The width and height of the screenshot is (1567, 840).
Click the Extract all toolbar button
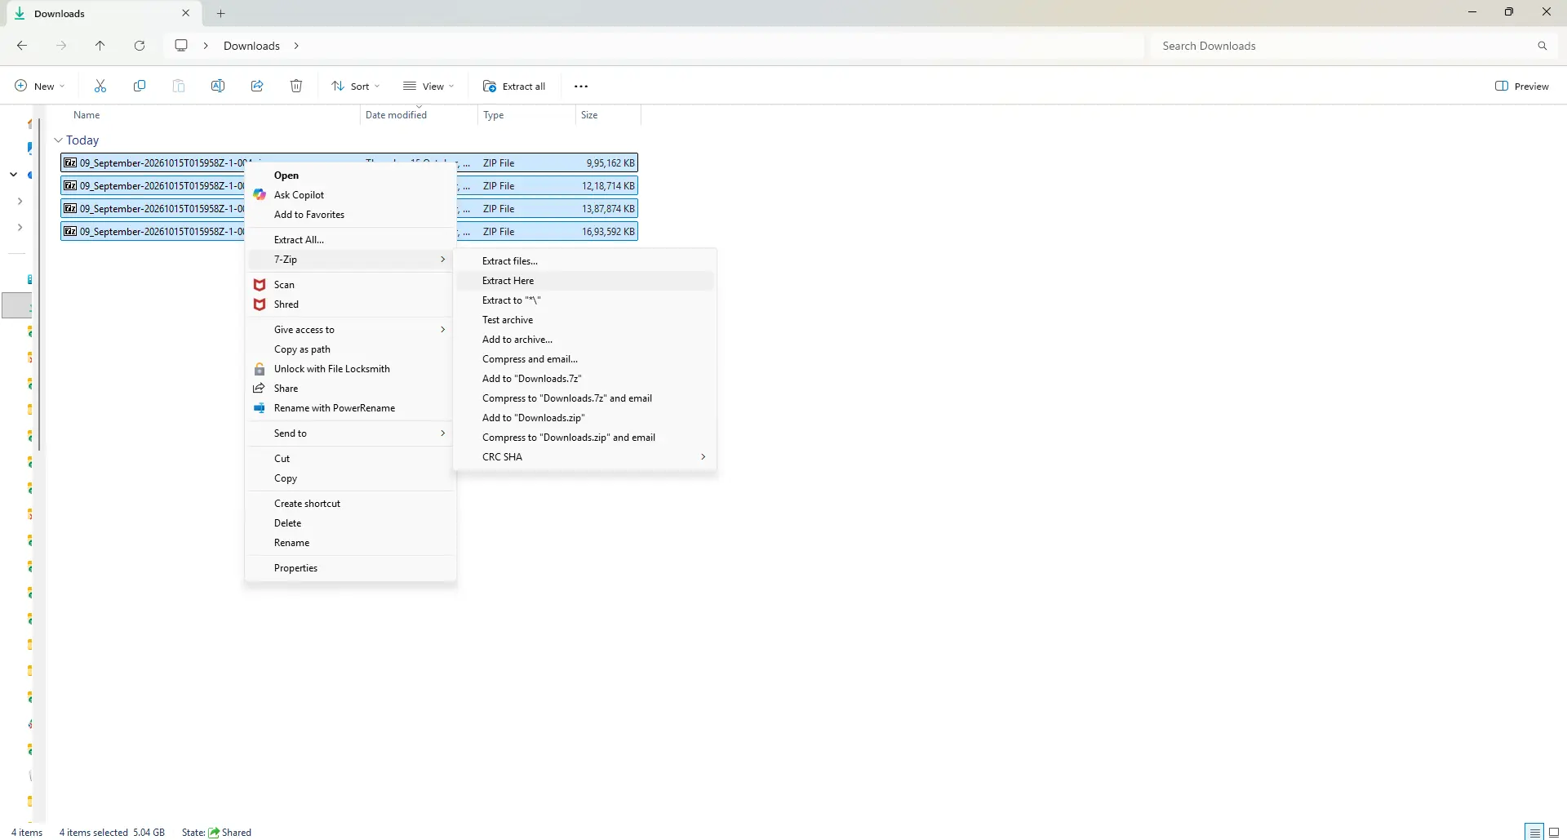pos(514,87)
